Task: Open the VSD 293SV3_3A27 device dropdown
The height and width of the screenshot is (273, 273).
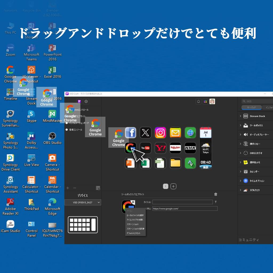Action: 83,203
